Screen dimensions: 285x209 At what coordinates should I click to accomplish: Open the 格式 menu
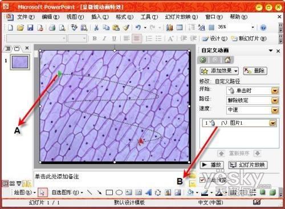pyautogui.click(x=125, y=17)
